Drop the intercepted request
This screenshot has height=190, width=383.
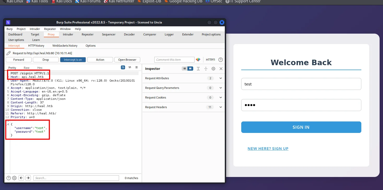(x=46, y=60)
